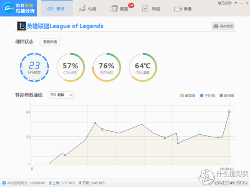Click the 性能参数曲线 section heading

pos(29,95)
